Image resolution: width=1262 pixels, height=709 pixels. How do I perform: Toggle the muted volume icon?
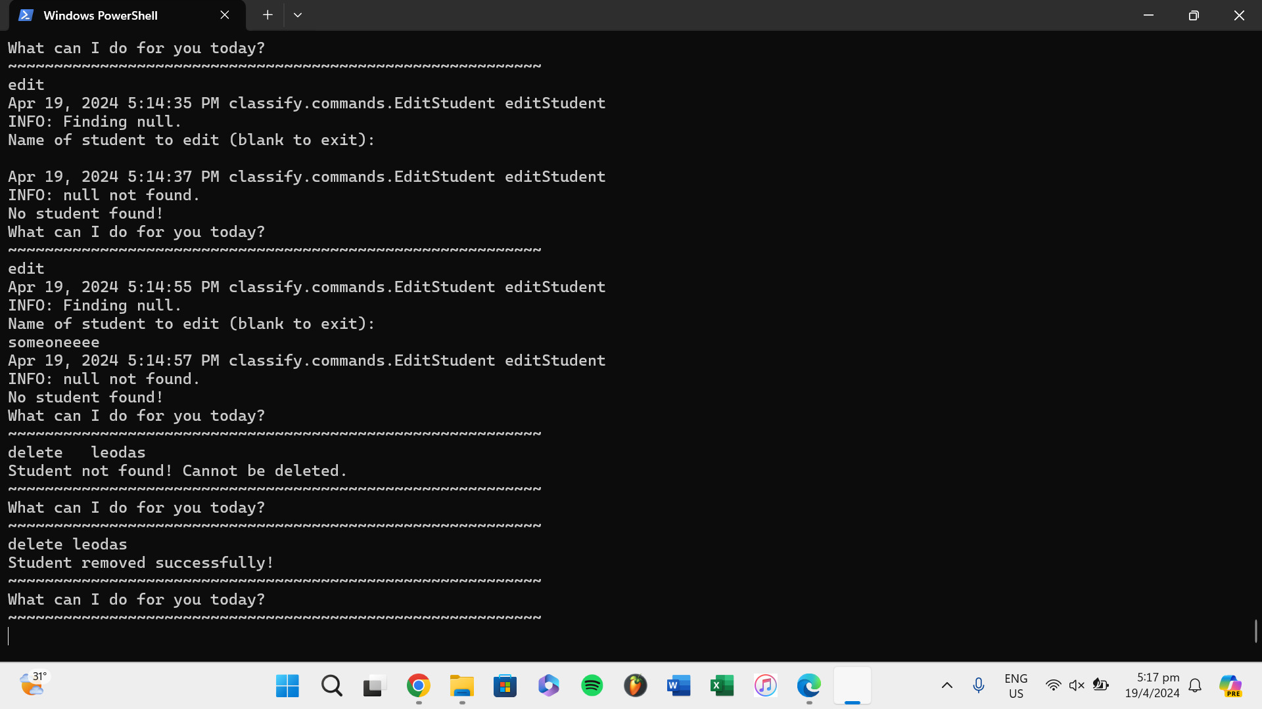[1076, 686]
